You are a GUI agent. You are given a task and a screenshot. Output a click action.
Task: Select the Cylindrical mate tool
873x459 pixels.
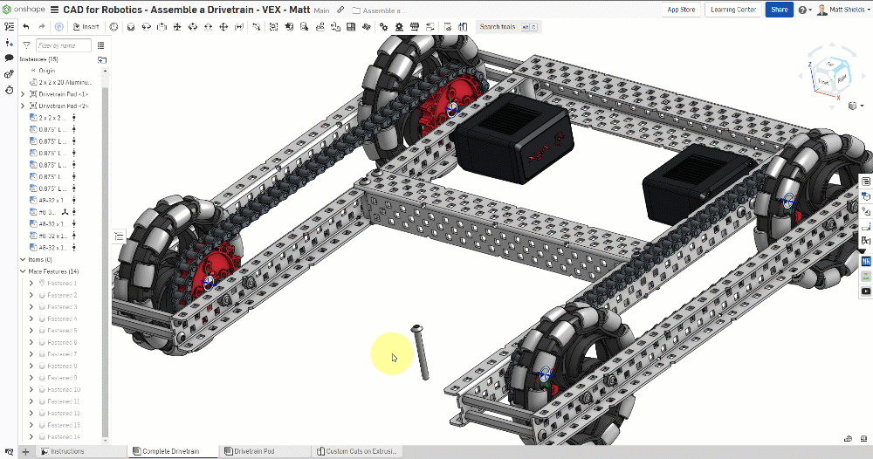coord(193,27)
